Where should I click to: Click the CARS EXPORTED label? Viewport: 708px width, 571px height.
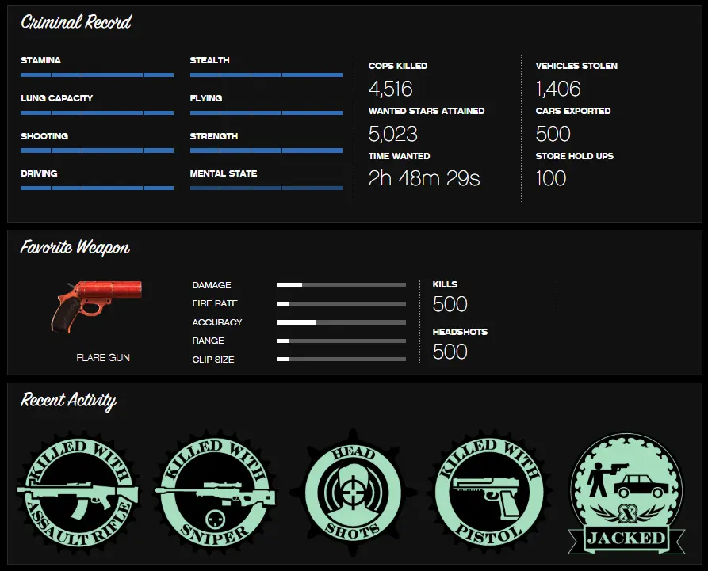click(x=573, y=111)
